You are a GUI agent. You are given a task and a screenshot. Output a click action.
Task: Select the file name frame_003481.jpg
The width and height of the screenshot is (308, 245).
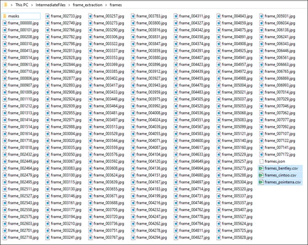coord(109,113)
